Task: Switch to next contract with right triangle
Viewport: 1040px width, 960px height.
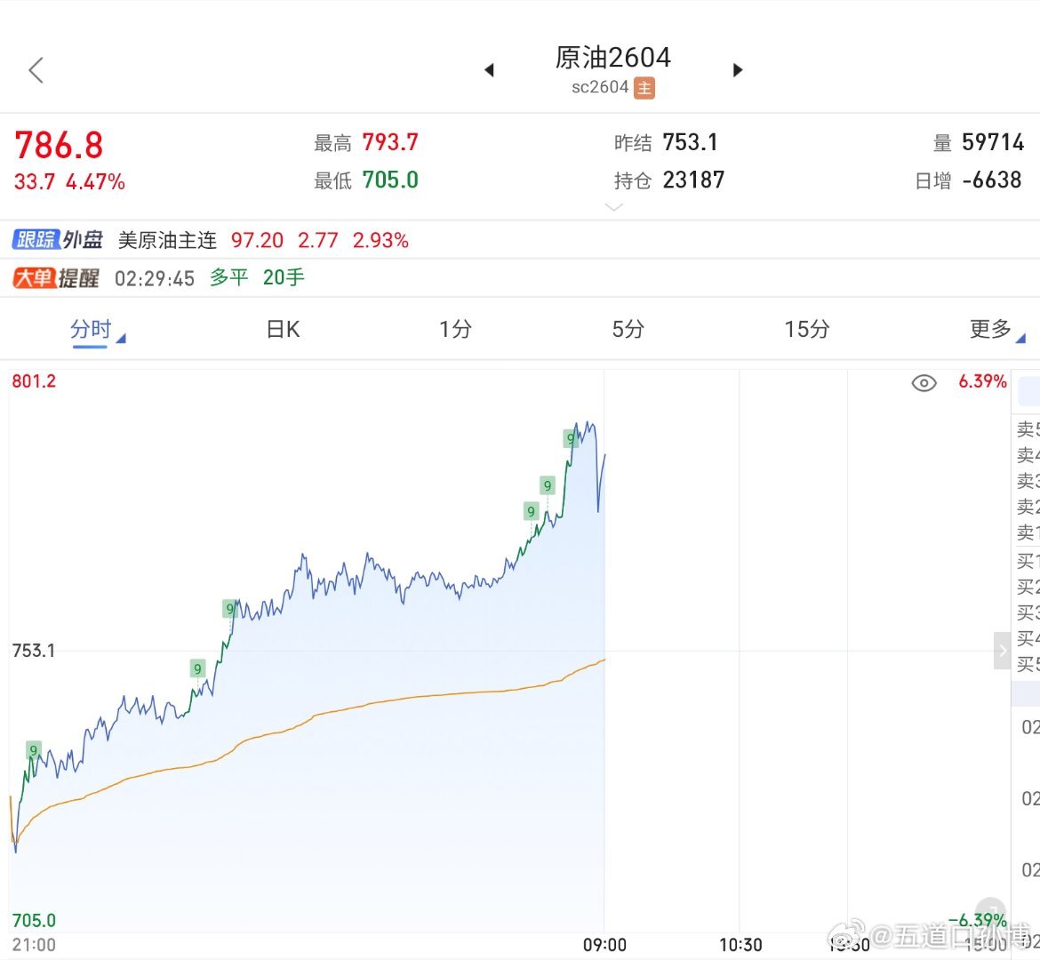Action: pos(737,70)
